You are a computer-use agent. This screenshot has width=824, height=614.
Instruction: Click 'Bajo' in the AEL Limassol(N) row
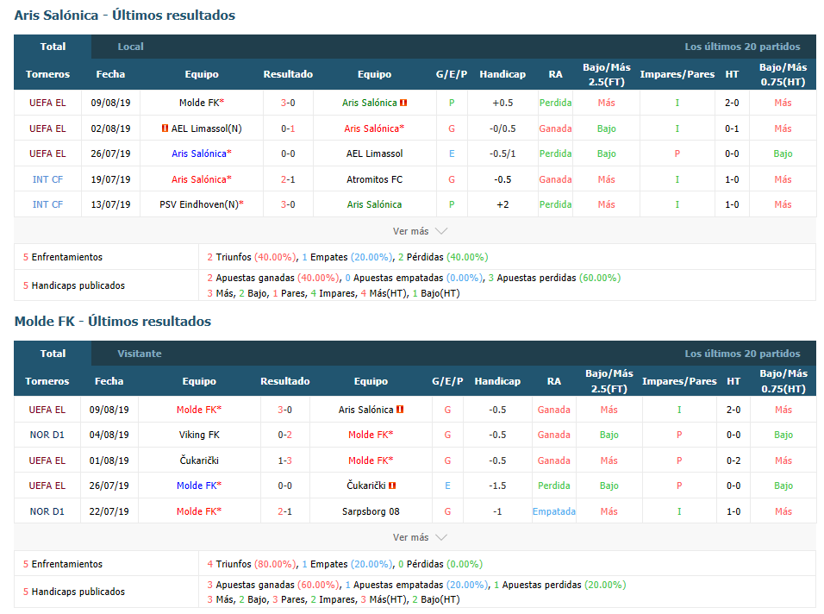coord(607,128)
